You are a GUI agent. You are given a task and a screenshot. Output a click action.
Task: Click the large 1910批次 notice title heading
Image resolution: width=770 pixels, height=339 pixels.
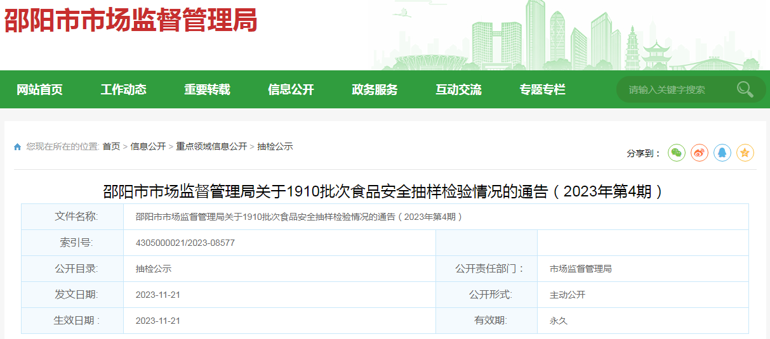pyautogui.click(x=384, y=191)
